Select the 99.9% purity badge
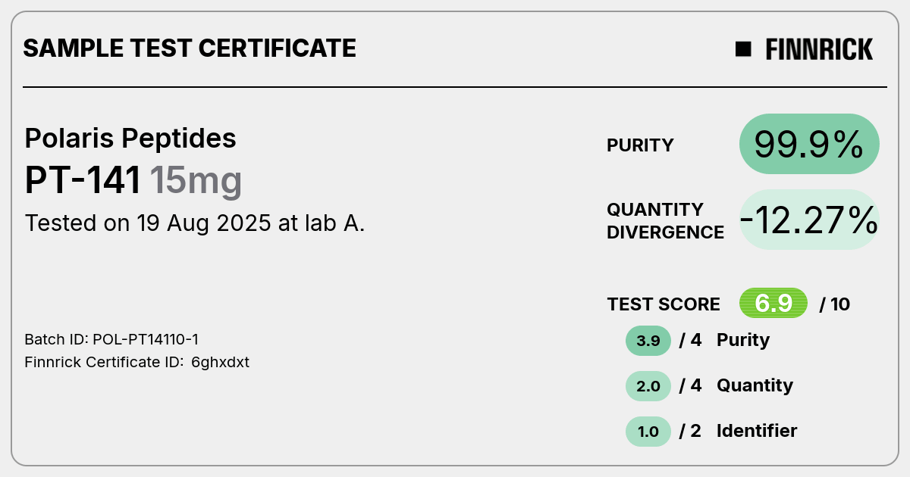The height and width of the screenshot is (477, 910). tap(809, 145)
